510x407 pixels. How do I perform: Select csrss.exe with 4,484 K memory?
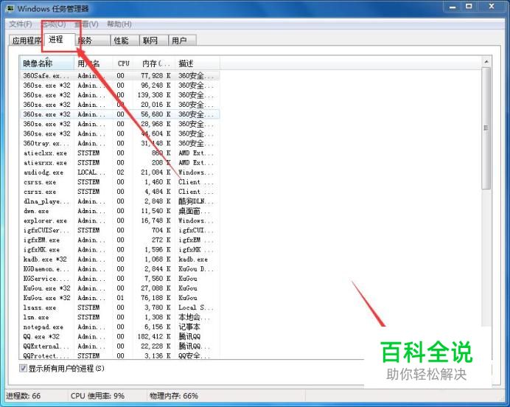coord(119,192)
